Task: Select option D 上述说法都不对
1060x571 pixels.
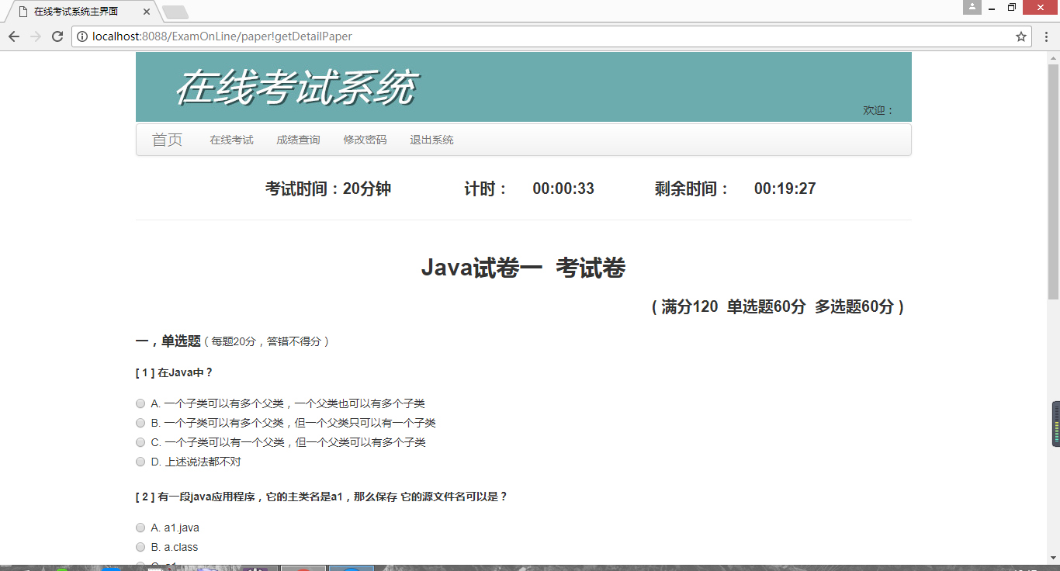Action: 140,462
